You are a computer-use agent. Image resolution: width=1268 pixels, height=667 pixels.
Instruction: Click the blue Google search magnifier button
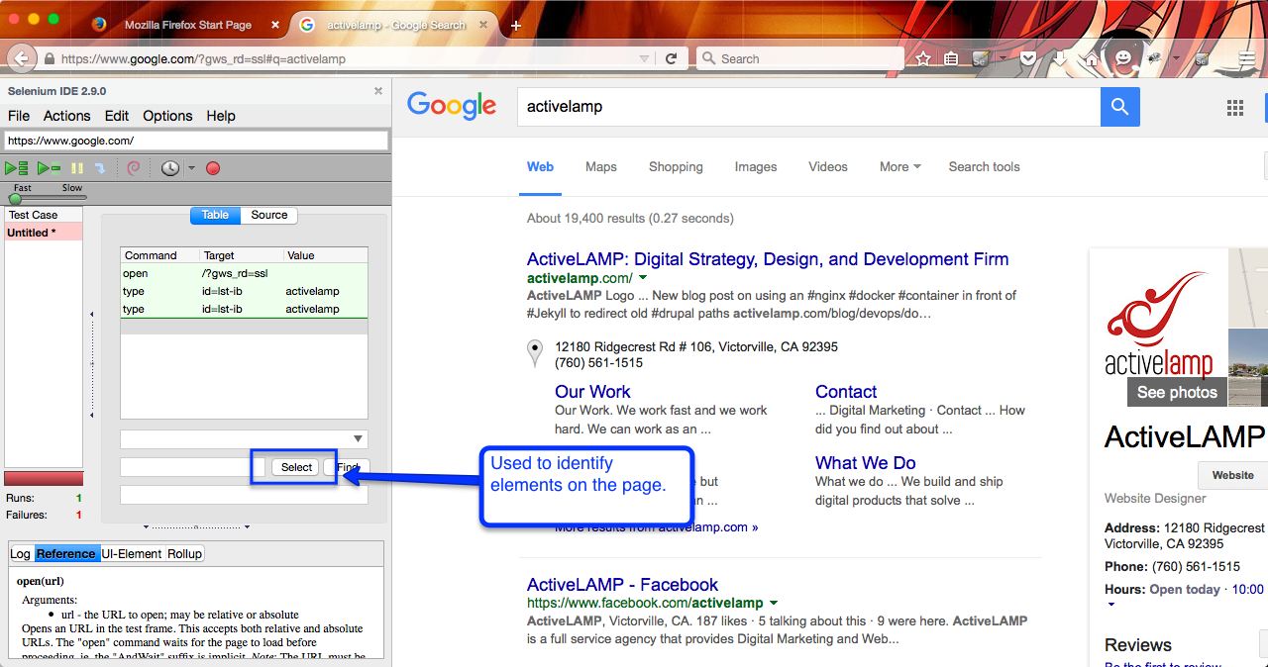pyautogui.click(x=1119, y=107)
